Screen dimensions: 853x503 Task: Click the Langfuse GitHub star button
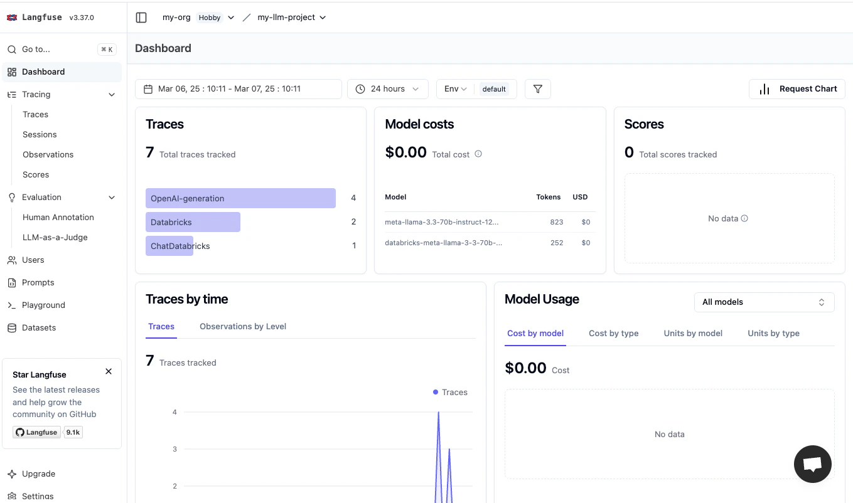37,432
